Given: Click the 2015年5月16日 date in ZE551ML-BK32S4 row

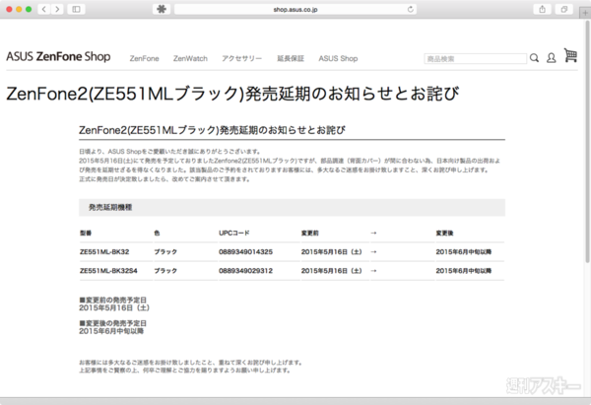Looking at the screenshot, I should tap(332, 271).
